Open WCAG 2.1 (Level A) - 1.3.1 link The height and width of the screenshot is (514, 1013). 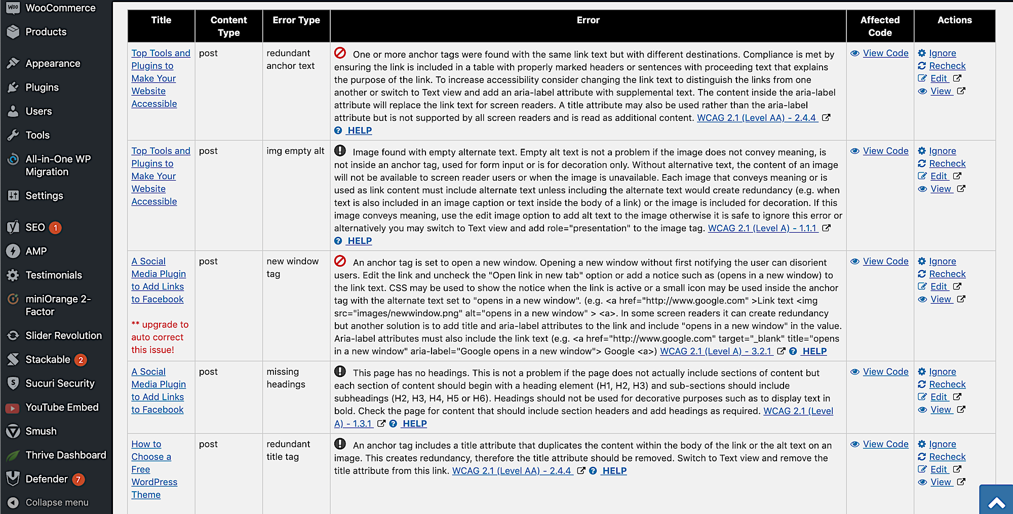(583, 417)
